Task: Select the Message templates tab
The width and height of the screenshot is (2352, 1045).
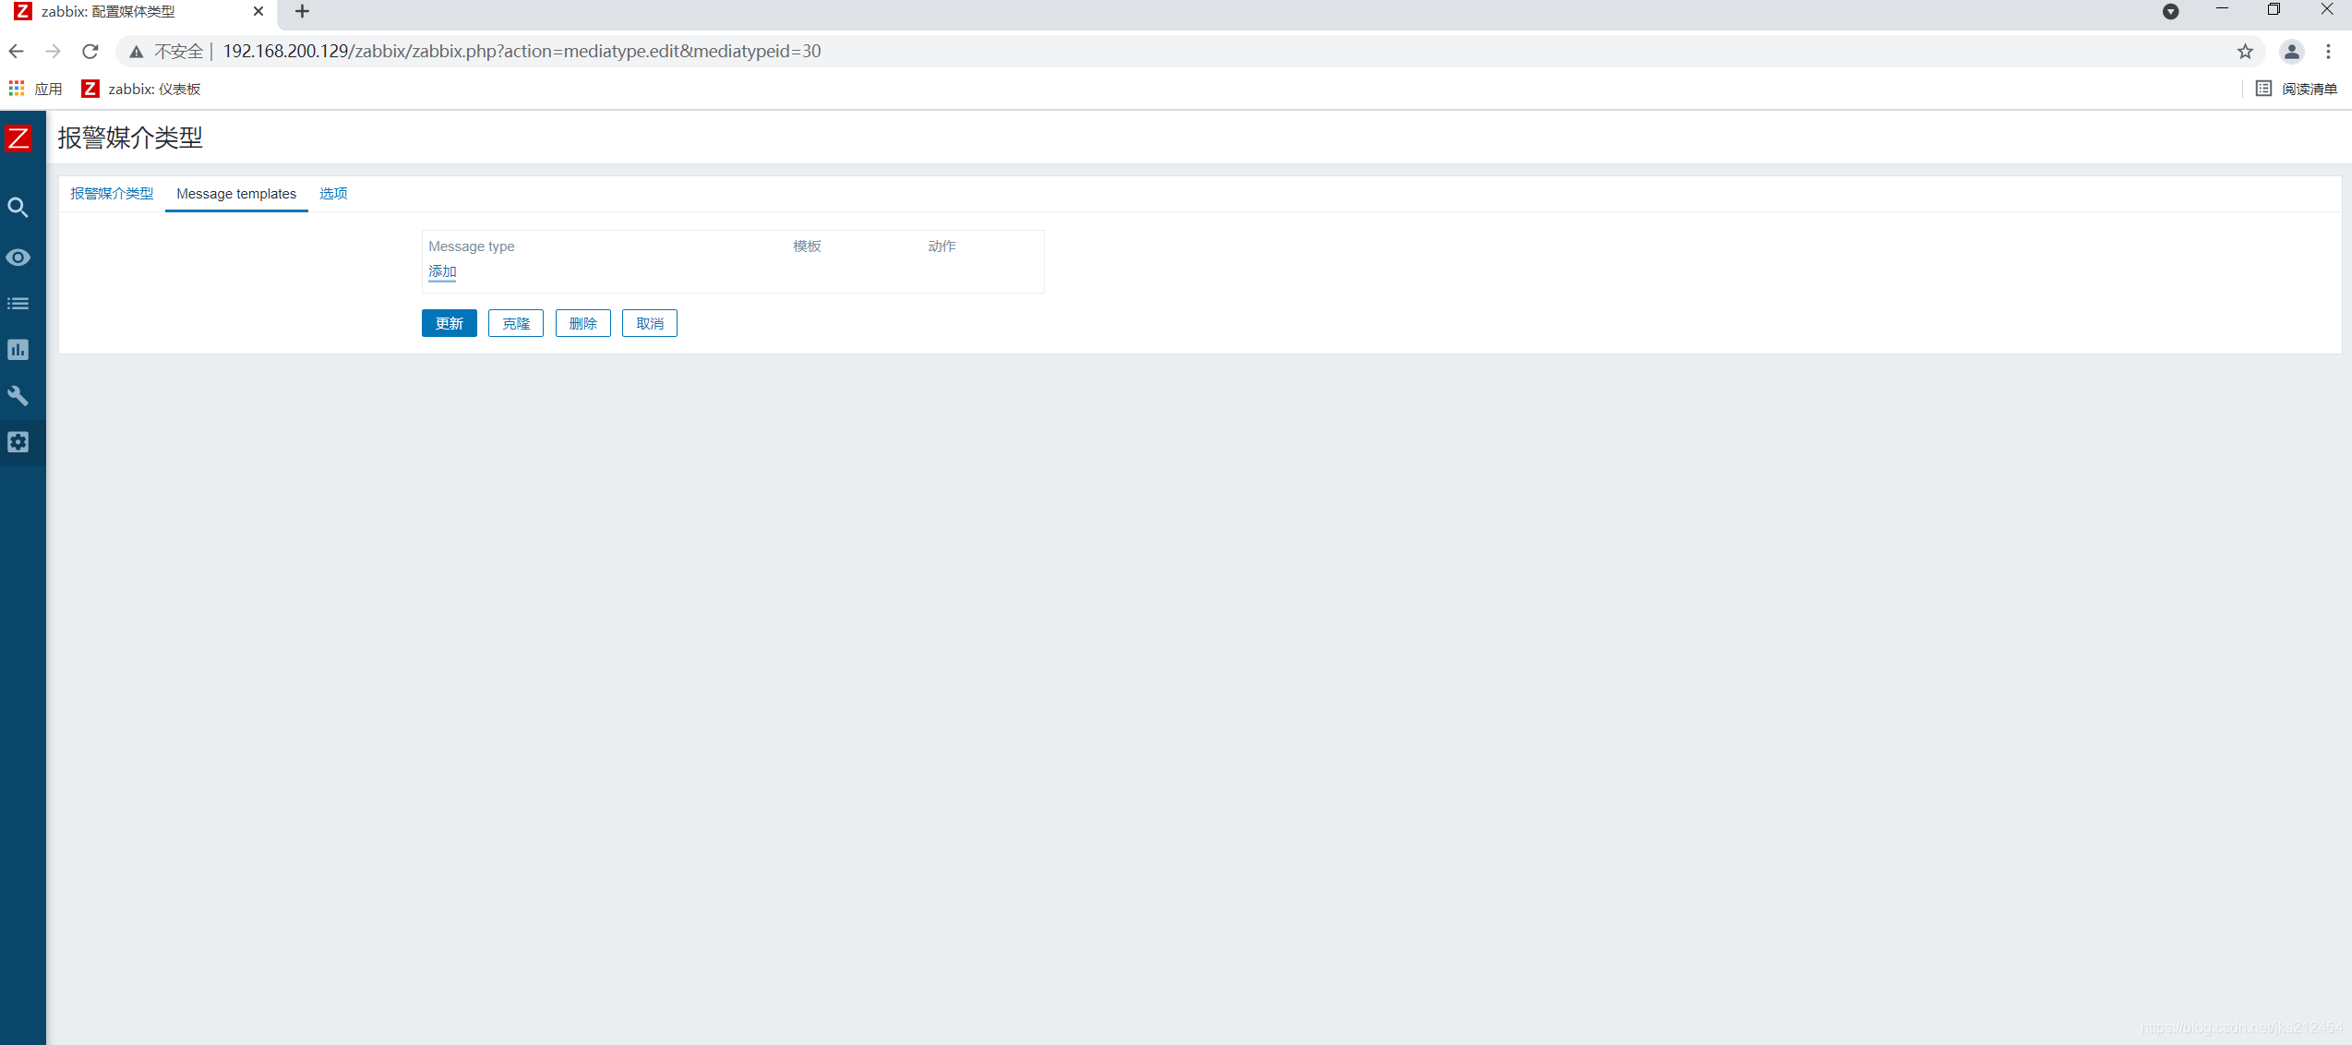Action: pyautogui.click(x=236, y=194)
